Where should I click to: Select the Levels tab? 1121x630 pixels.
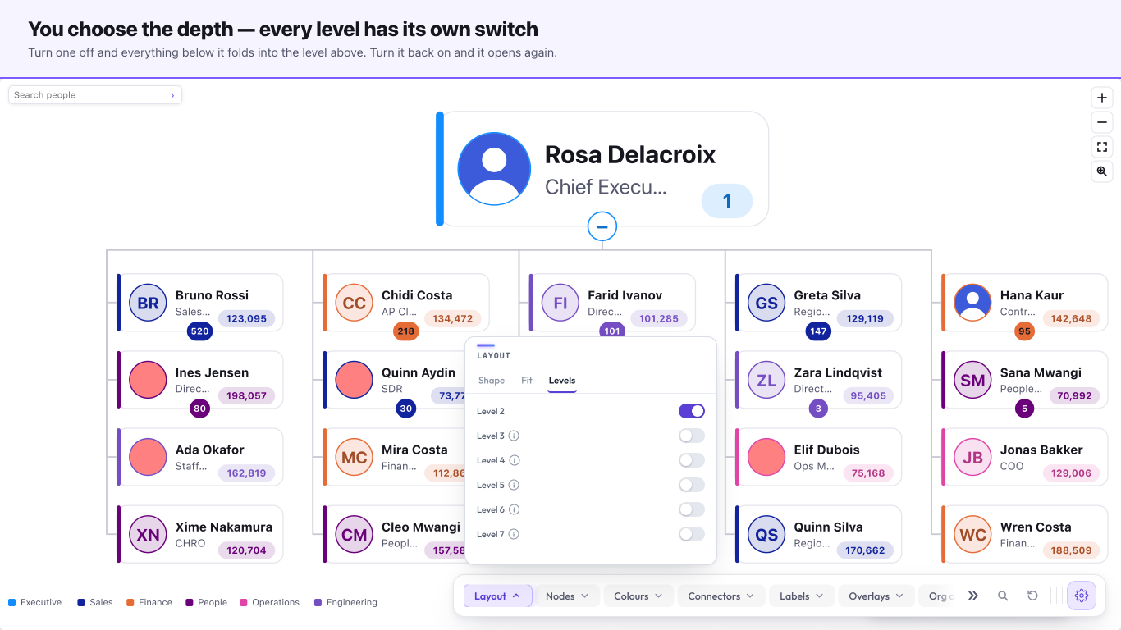click(562, 381)
